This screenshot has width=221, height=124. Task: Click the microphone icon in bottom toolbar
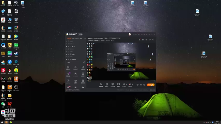(124, 85)
